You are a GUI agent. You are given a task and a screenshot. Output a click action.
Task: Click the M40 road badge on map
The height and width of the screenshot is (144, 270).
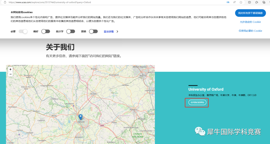coord(102,126)
